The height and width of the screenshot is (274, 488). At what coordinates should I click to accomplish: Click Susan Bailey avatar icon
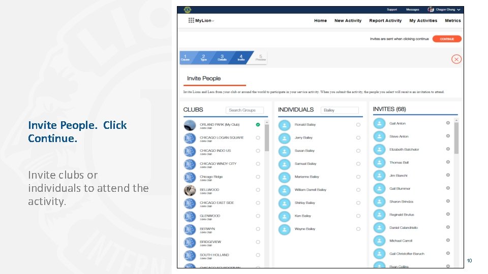click(x=284, y=151)
